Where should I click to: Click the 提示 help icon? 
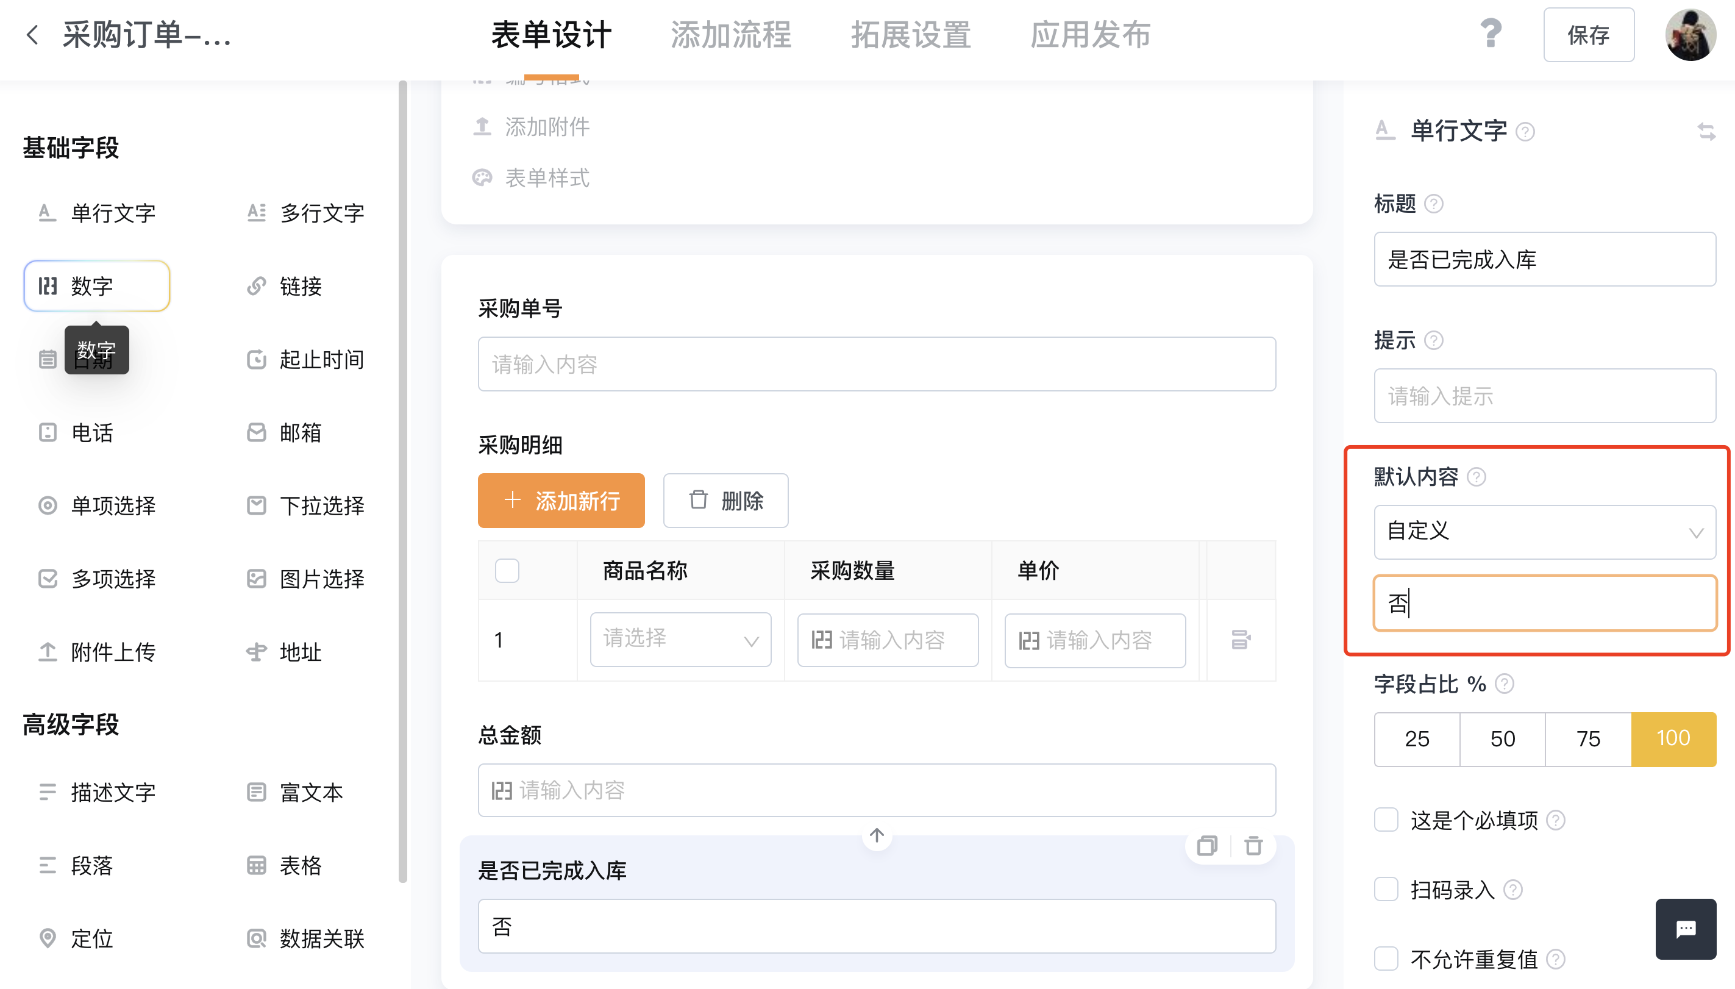(1433, 340)
